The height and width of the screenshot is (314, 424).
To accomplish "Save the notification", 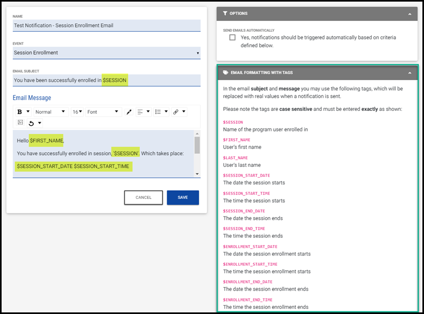I will click(183, 197).
